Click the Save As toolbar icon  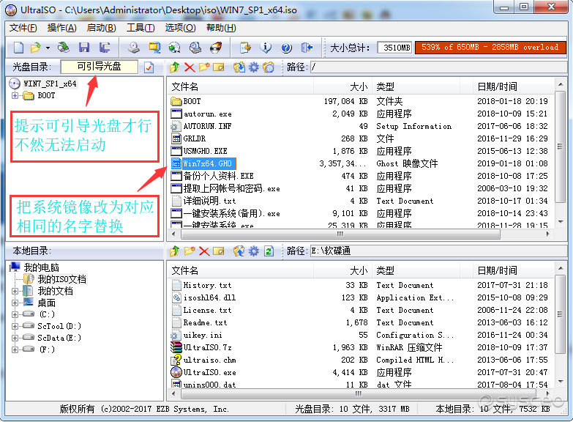pos(105,48)
